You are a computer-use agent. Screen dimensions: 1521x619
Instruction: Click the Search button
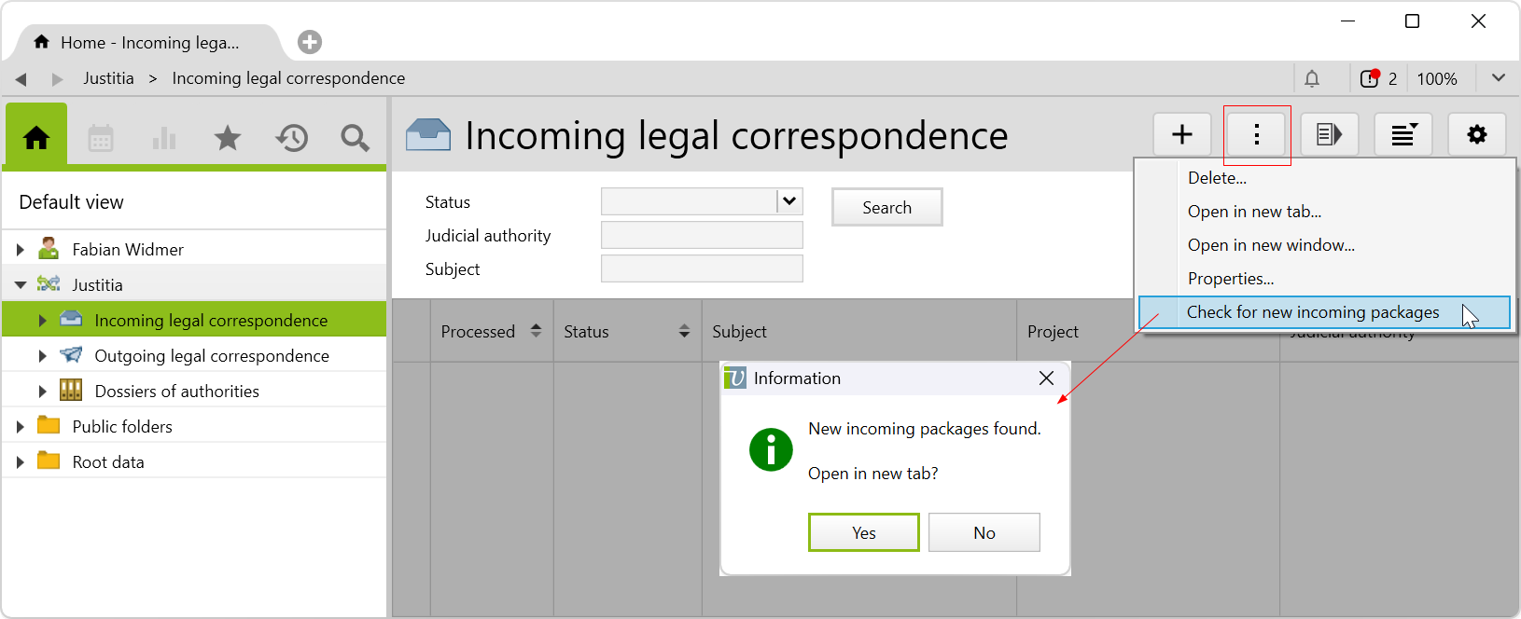click(886, 208)
